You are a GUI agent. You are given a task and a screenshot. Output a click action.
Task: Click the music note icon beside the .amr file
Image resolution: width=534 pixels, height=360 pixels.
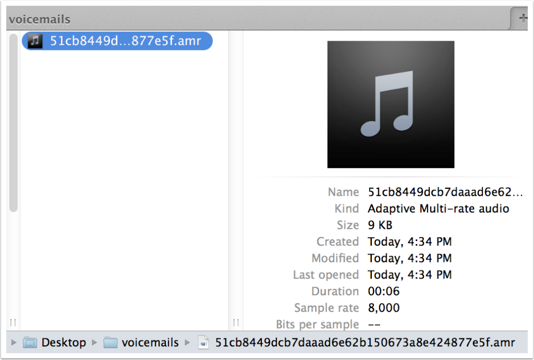pos(35,41)
